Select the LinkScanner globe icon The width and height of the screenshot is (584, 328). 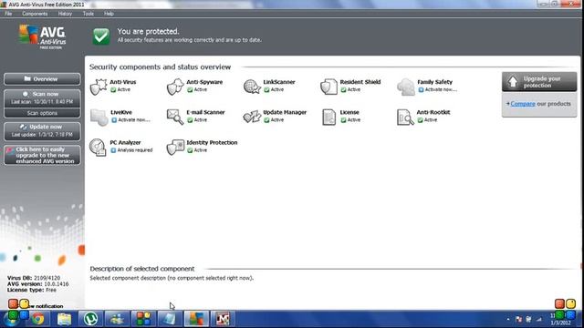tap(252, 87)
